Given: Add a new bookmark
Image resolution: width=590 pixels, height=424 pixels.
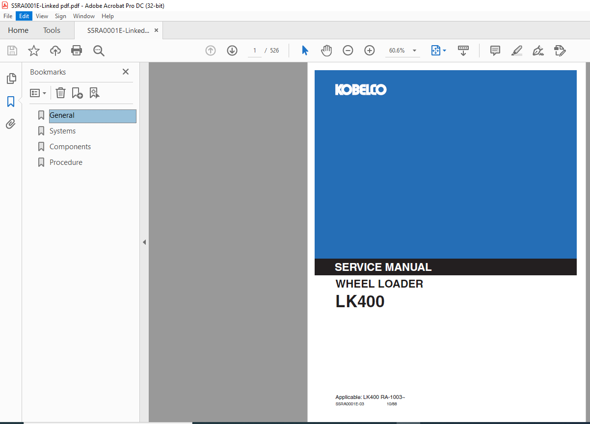Looking at the screenshot, I should 77,93.
